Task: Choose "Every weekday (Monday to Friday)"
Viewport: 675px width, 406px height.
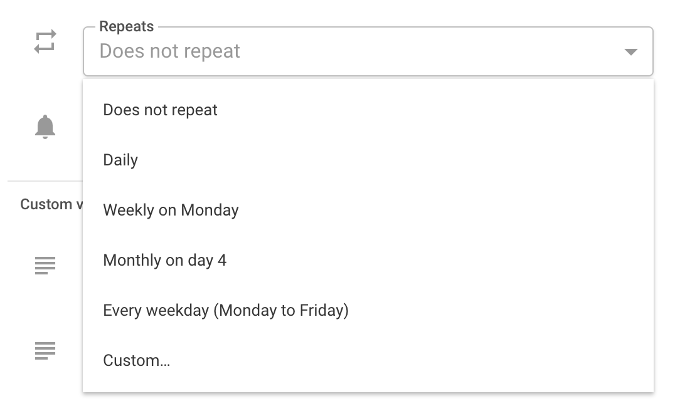Action: click(x=226, y=311)
